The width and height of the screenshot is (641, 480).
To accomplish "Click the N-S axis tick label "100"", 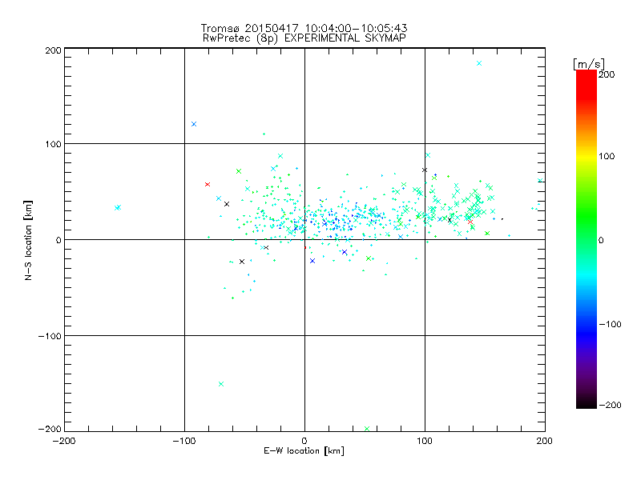I will [53, 144].
